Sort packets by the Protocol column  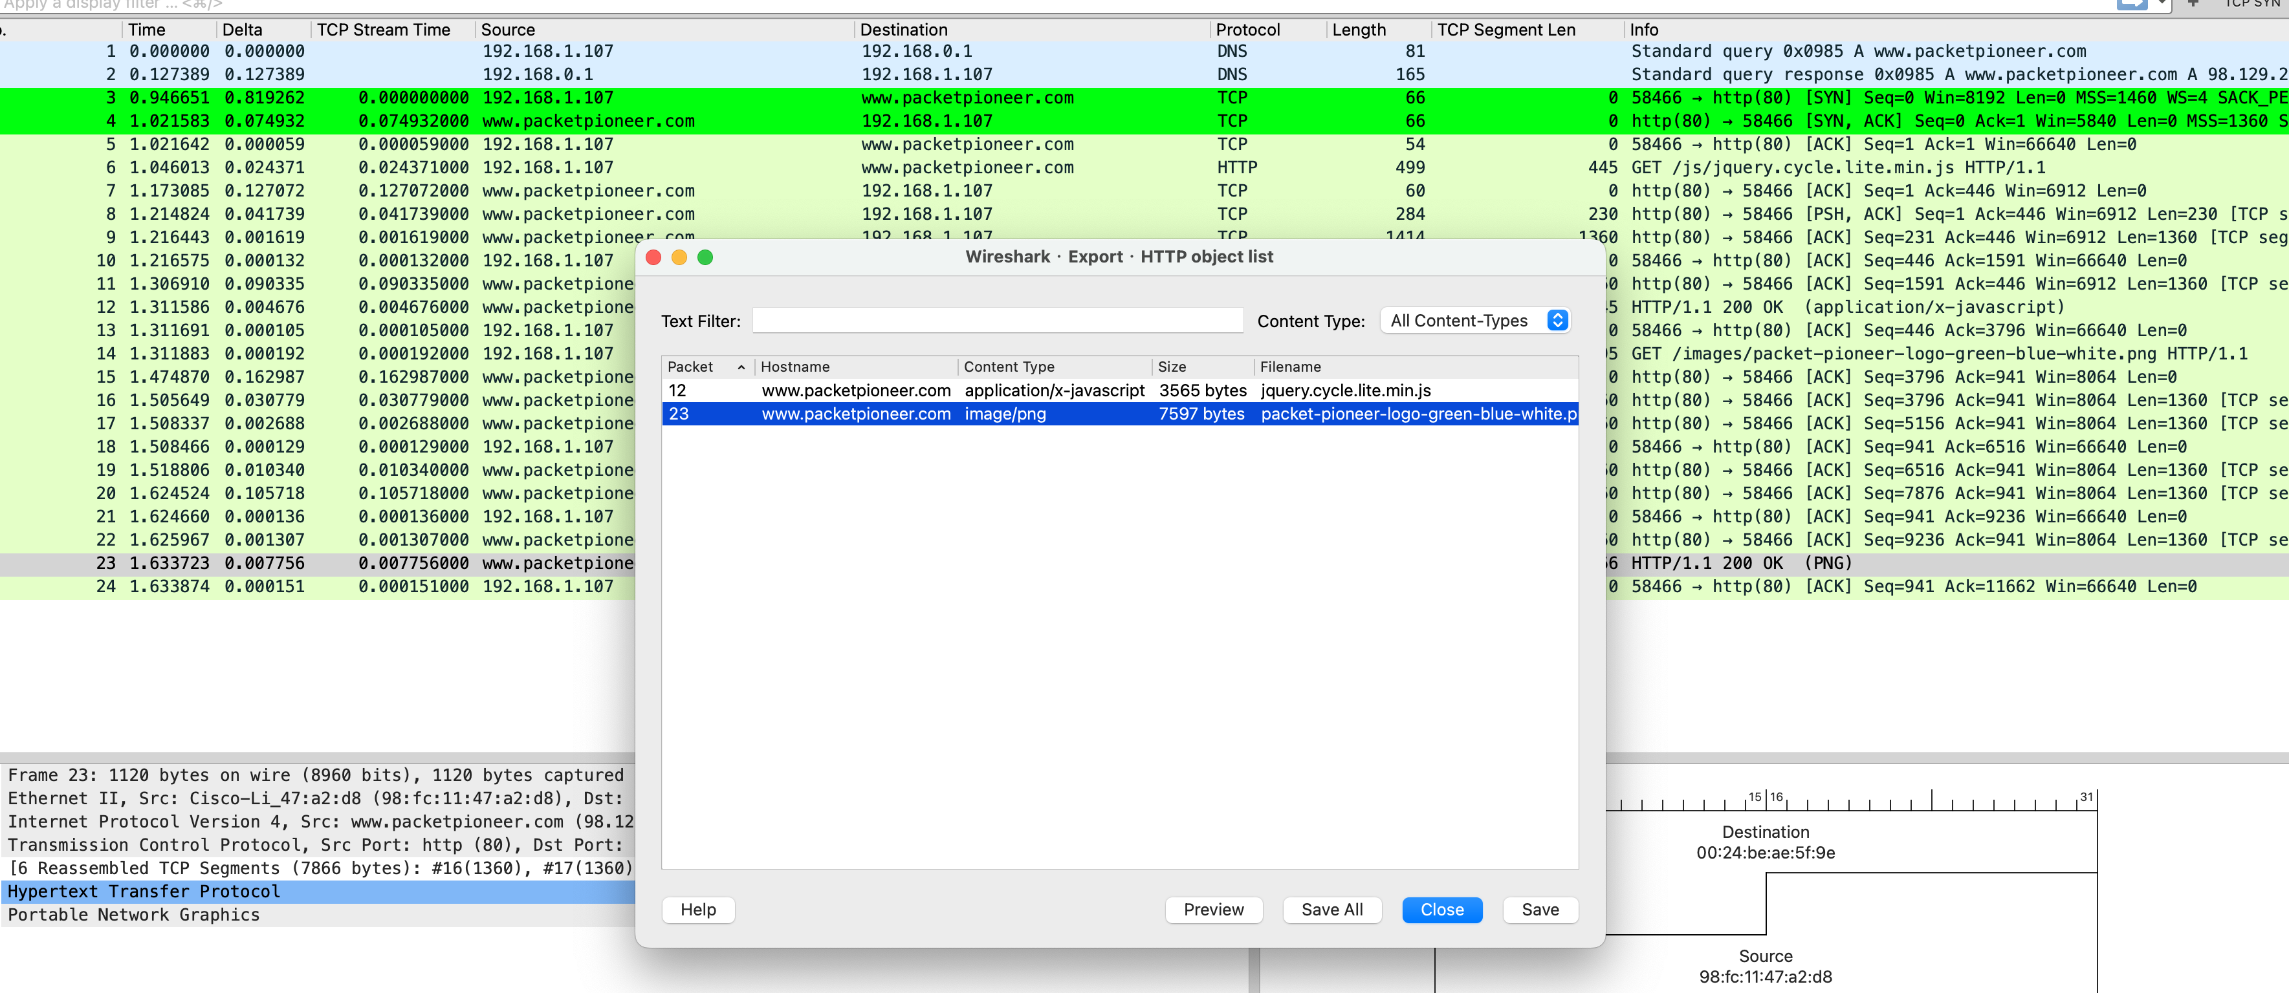pyautogui.click(x=1249, y=29)
